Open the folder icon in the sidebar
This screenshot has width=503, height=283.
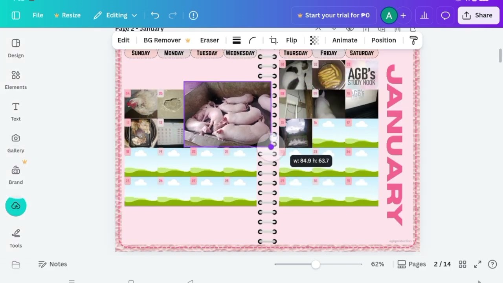pos(16,265)
